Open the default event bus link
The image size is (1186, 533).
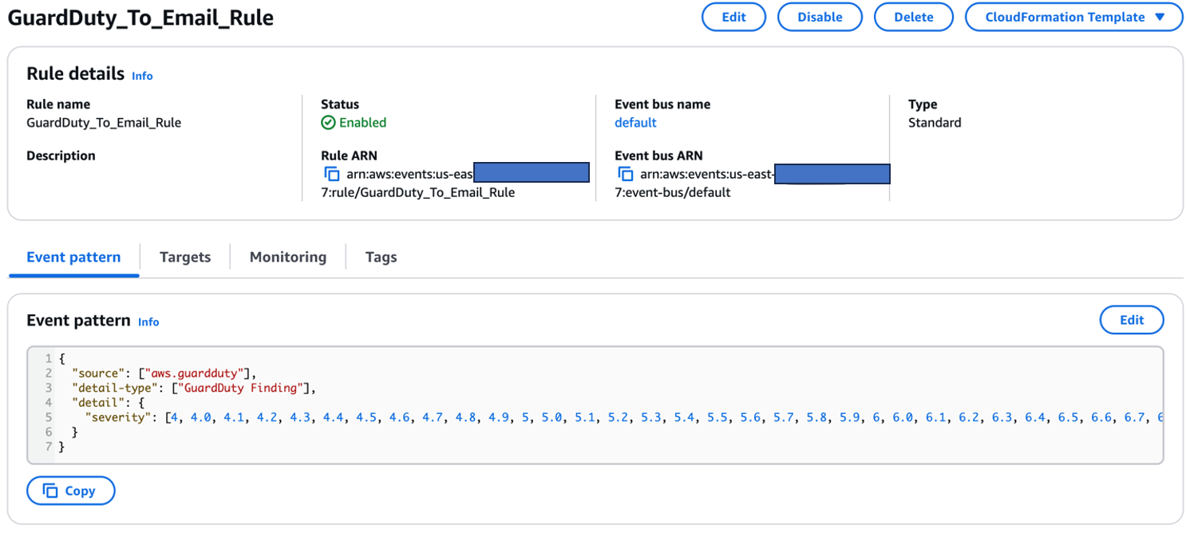tap(635, 122)
